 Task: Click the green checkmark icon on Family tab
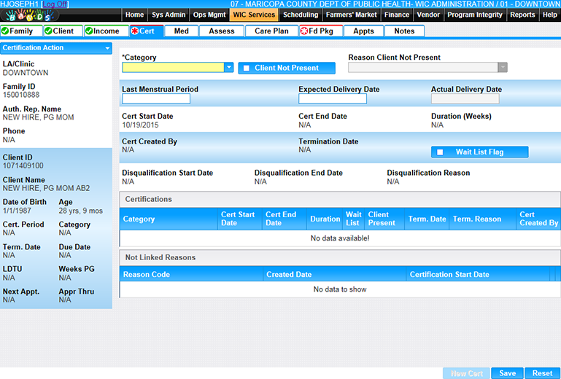pos(6,31)
